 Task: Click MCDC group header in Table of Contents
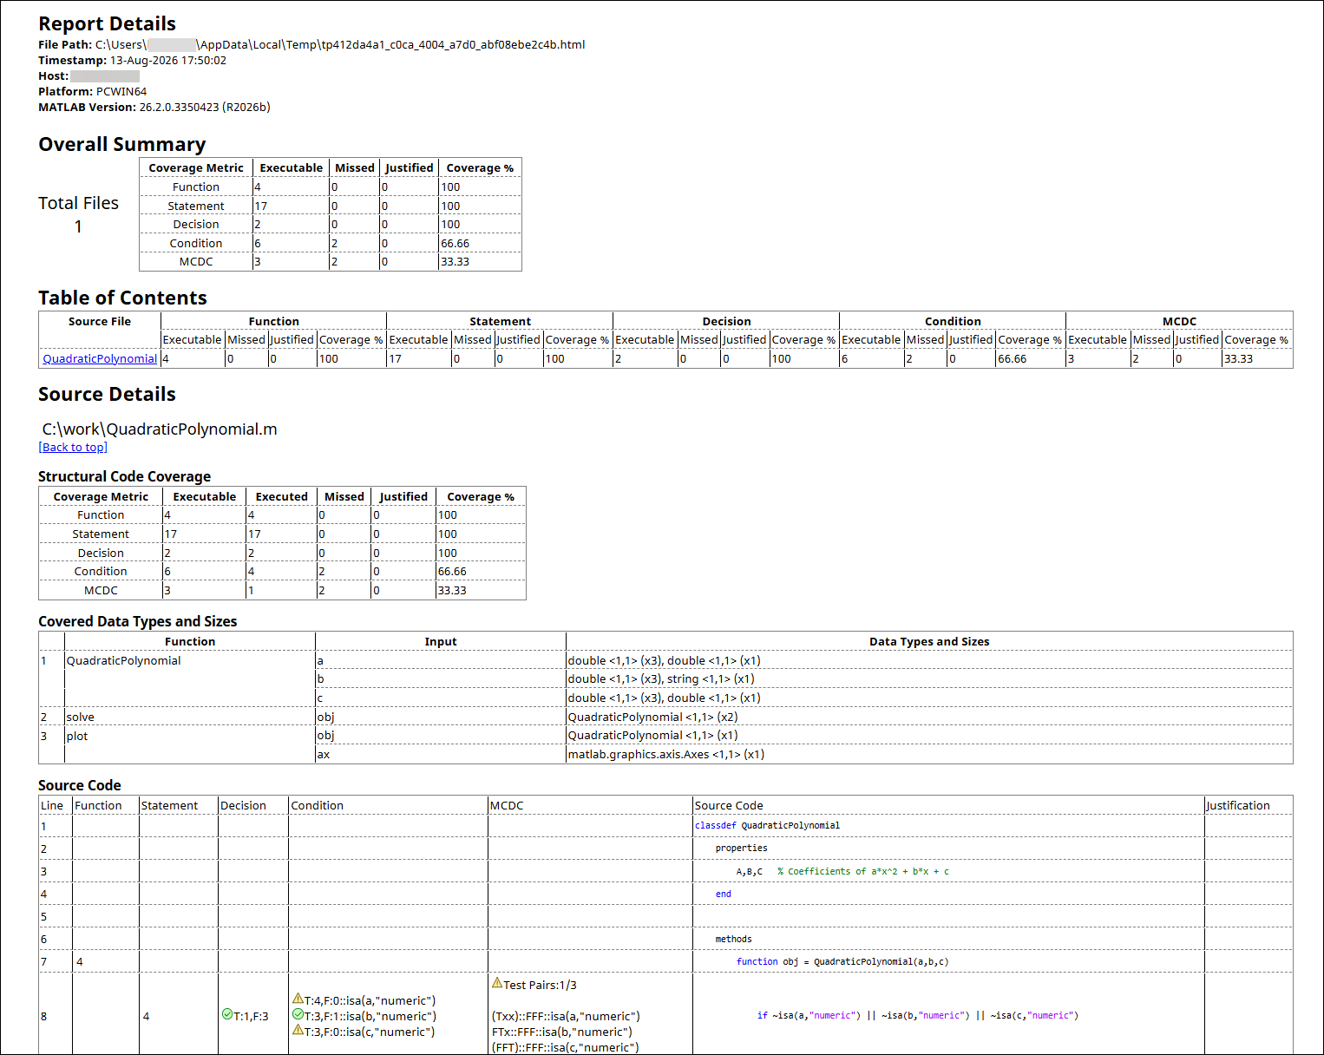[x=1179, y=321]
